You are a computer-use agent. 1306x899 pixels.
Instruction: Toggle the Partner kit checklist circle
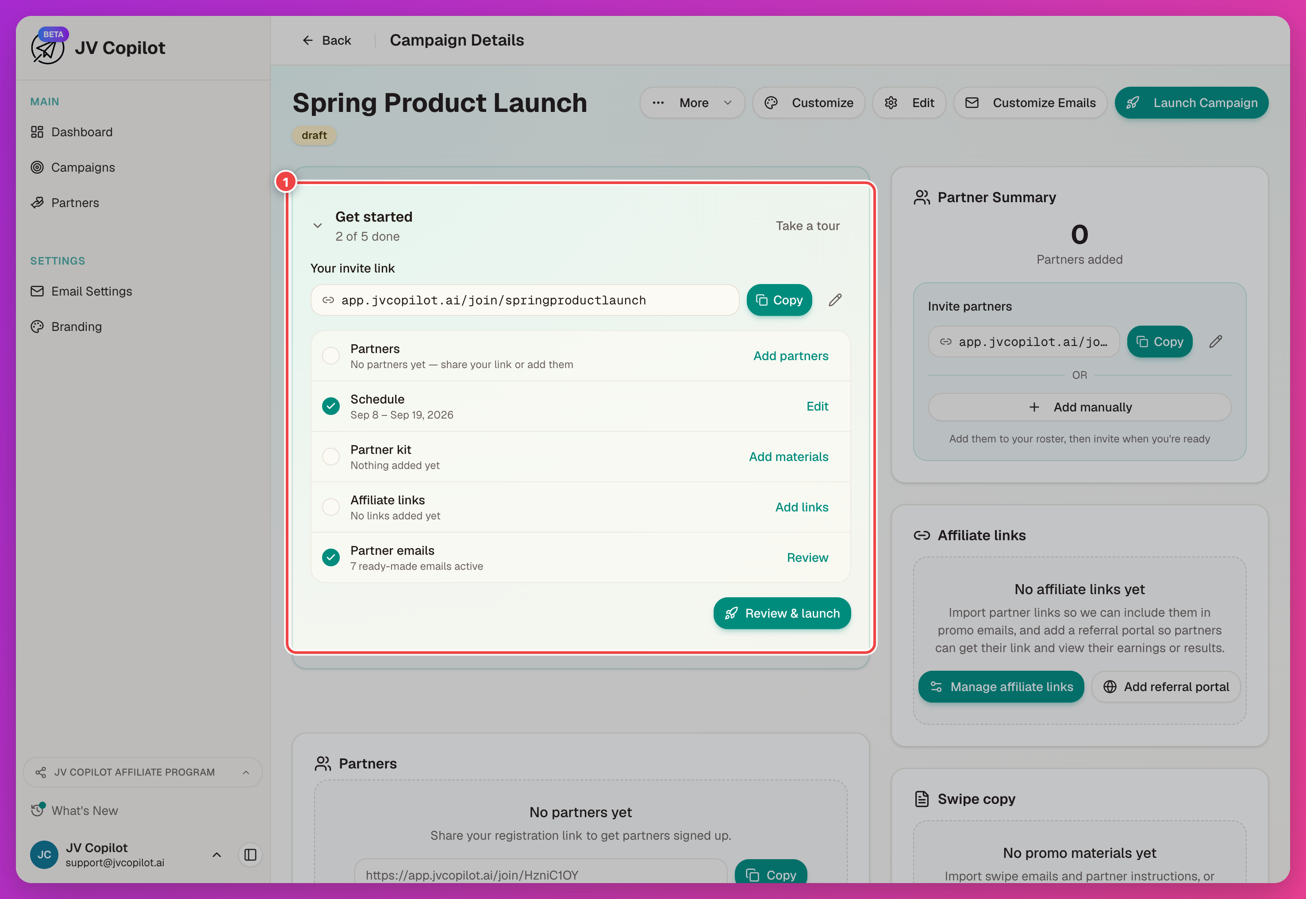[x=330, y=457]
